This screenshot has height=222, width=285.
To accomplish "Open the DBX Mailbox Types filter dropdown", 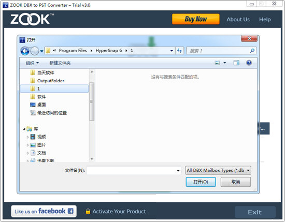I will point(218,170).
